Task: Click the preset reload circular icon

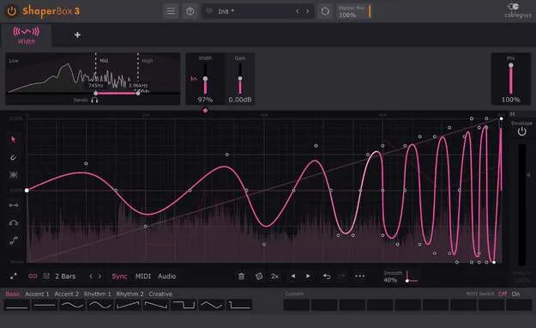Action: click(x=325, y=11)
